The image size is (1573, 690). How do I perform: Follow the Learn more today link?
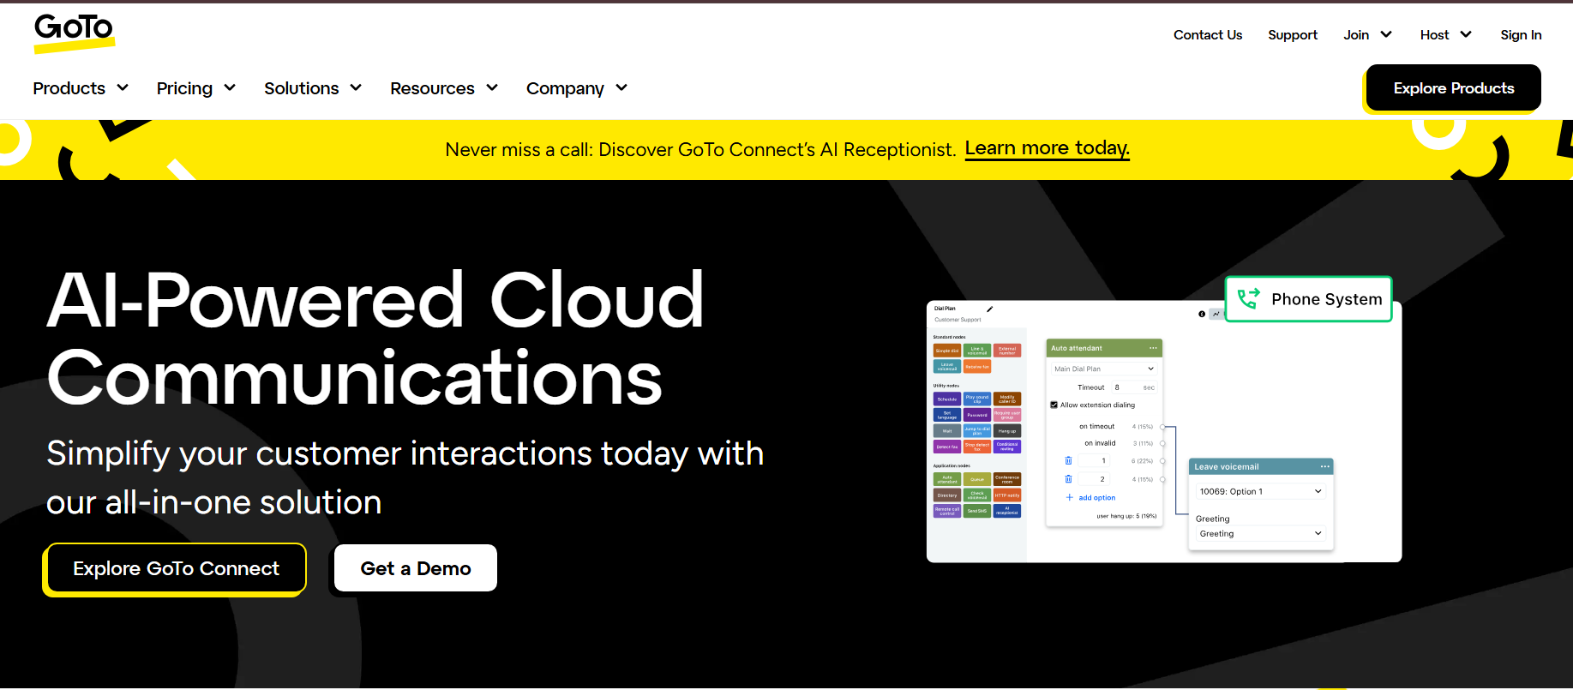(1048, 148)
